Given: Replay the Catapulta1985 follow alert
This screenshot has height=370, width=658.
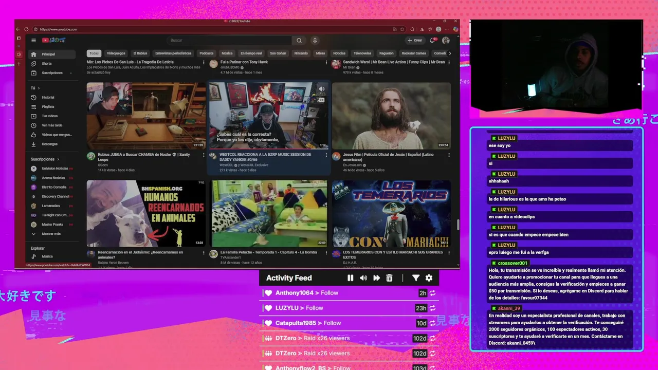Looking at the screenshot, I should (433, 323).
